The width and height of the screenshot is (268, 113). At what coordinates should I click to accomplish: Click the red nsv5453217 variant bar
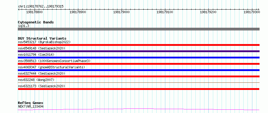point(139,45)
